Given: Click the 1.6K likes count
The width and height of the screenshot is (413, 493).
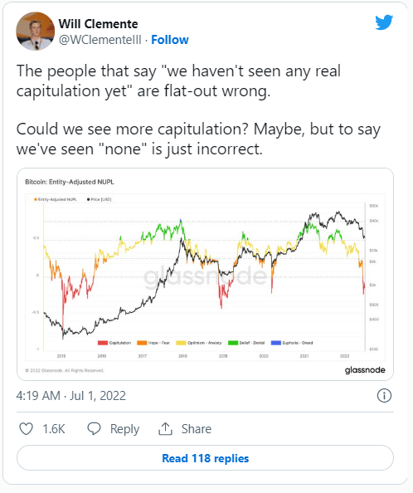Looking at the screenshot, I should (54, 429).
